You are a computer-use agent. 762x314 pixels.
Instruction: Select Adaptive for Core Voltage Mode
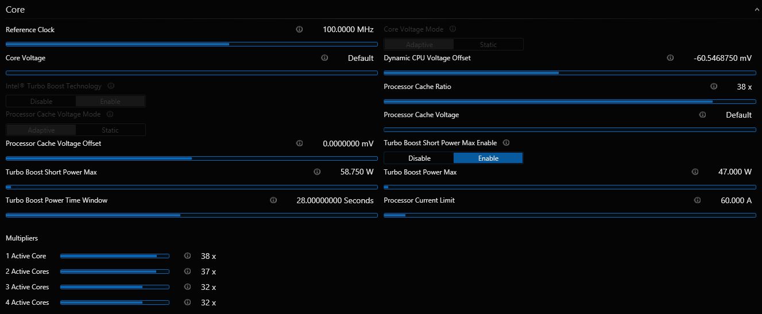419,45
